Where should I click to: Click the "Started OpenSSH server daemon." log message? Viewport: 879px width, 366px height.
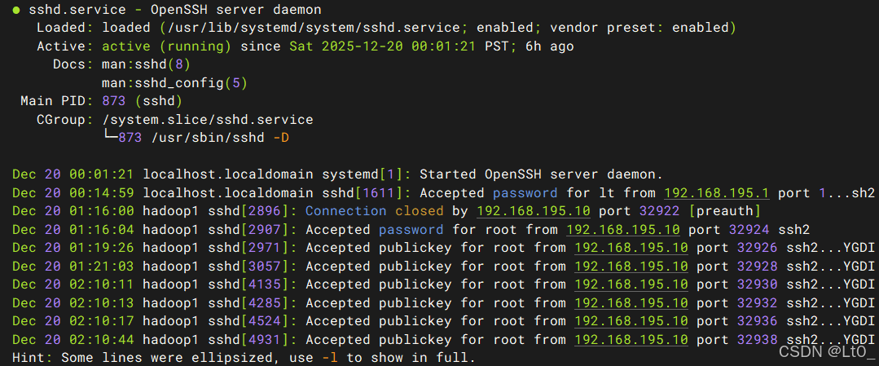(x=541, y=174)
